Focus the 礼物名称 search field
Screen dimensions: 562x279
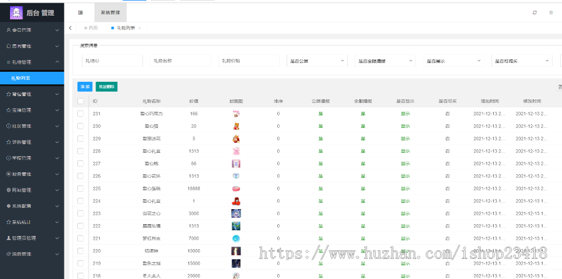pos(180,61)
